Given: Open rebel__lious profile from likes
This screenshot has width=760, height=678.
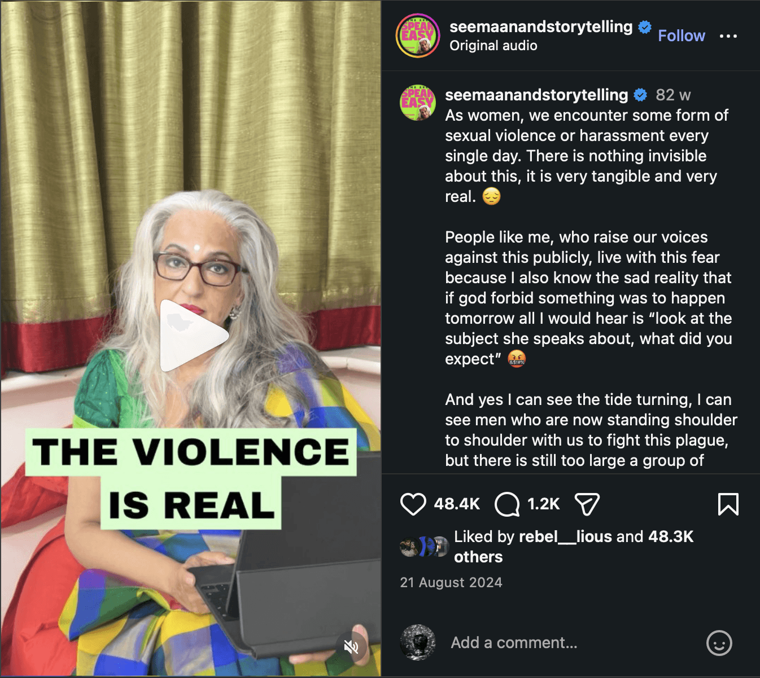Looking at the screenshot, I should [565, 536].
